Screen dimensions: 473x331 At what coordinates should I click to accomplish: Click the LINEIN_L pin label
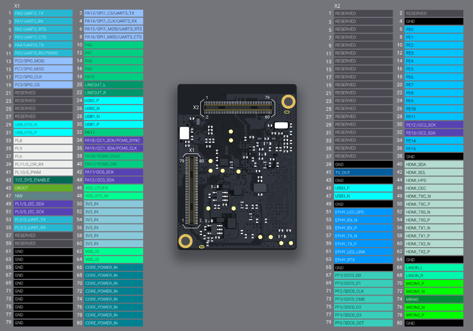point(434,268)
